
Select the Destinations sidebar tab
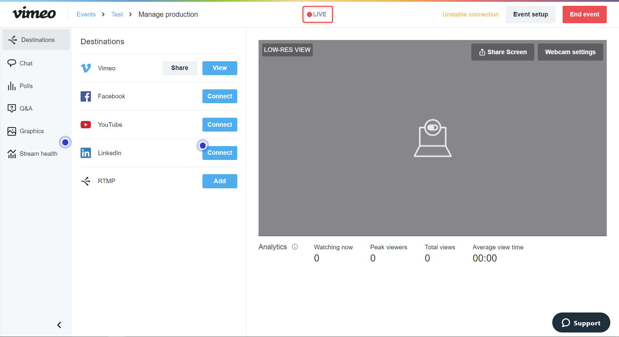[x=36, y=40]
